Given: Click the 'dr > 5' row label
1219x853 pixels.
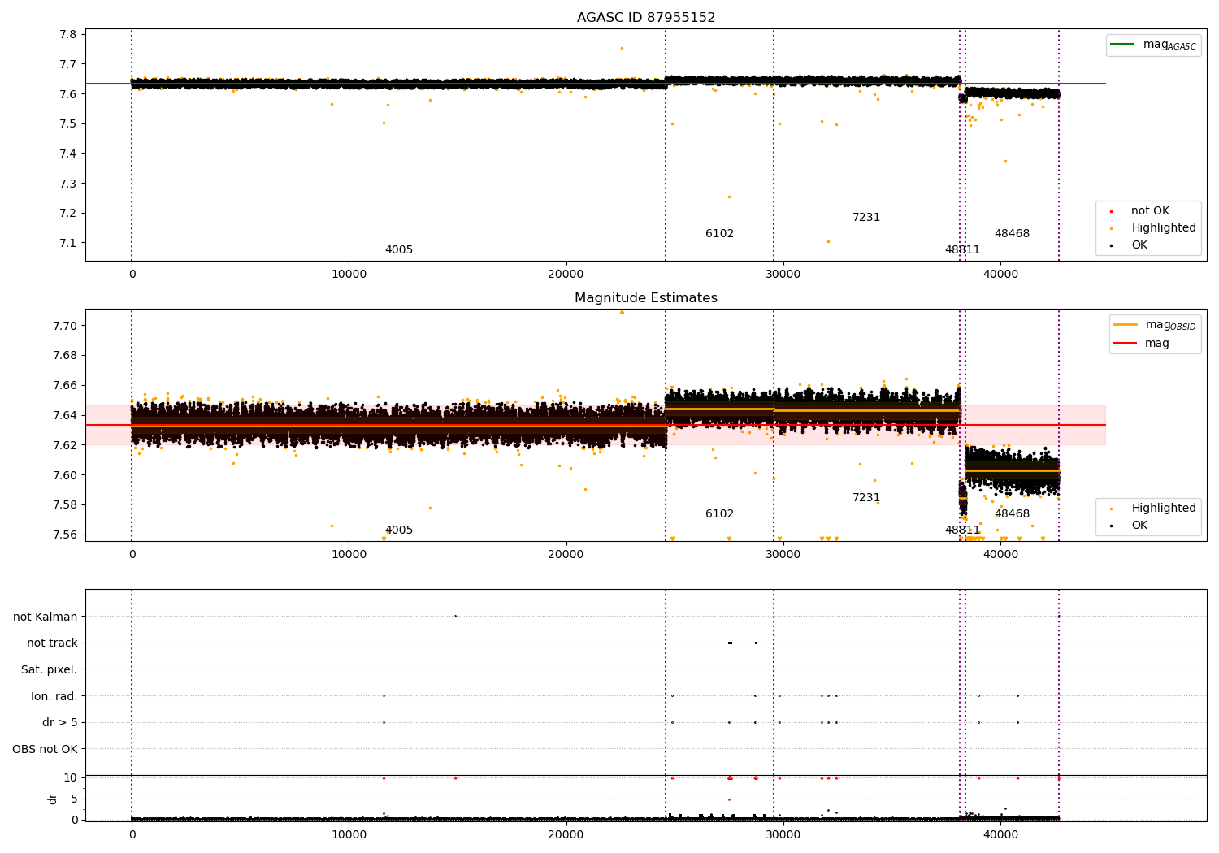Looking at the screenshot, I should click(60, 722).
